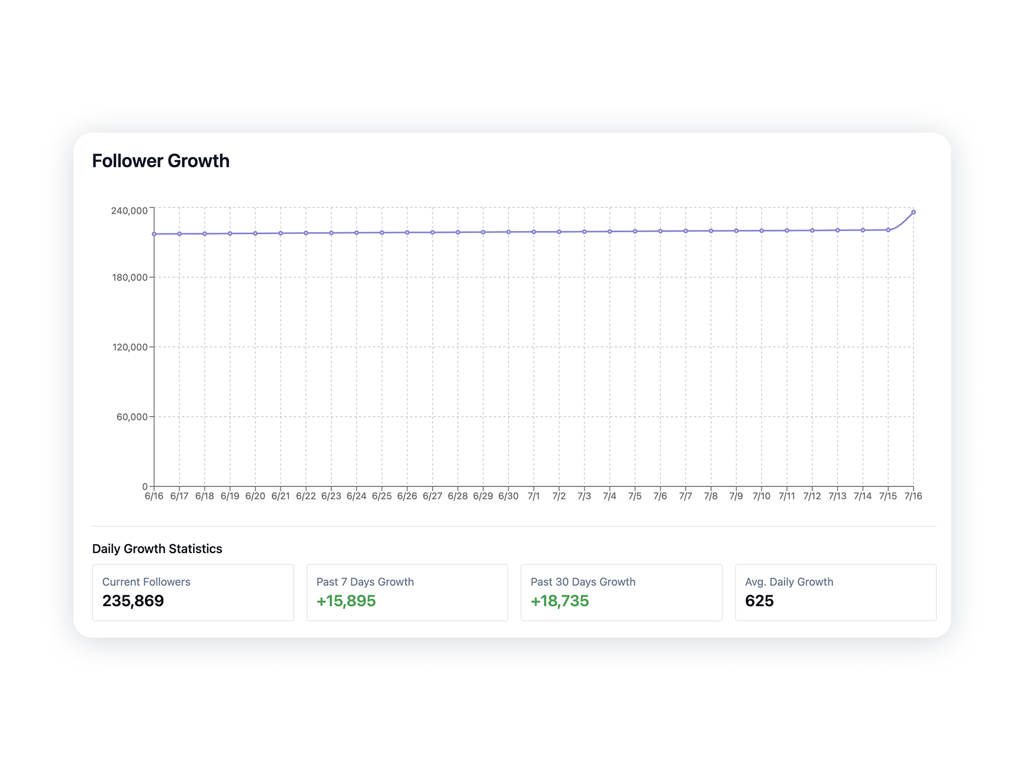Click the 235,869 follower count
The image size is (1025, 771).
tap(133, 601)
